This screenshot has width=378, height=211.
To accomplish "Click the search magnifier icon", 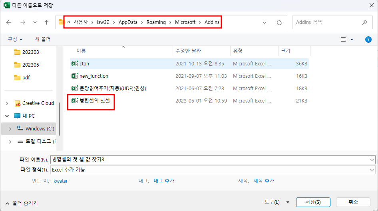I will (364, 22).
